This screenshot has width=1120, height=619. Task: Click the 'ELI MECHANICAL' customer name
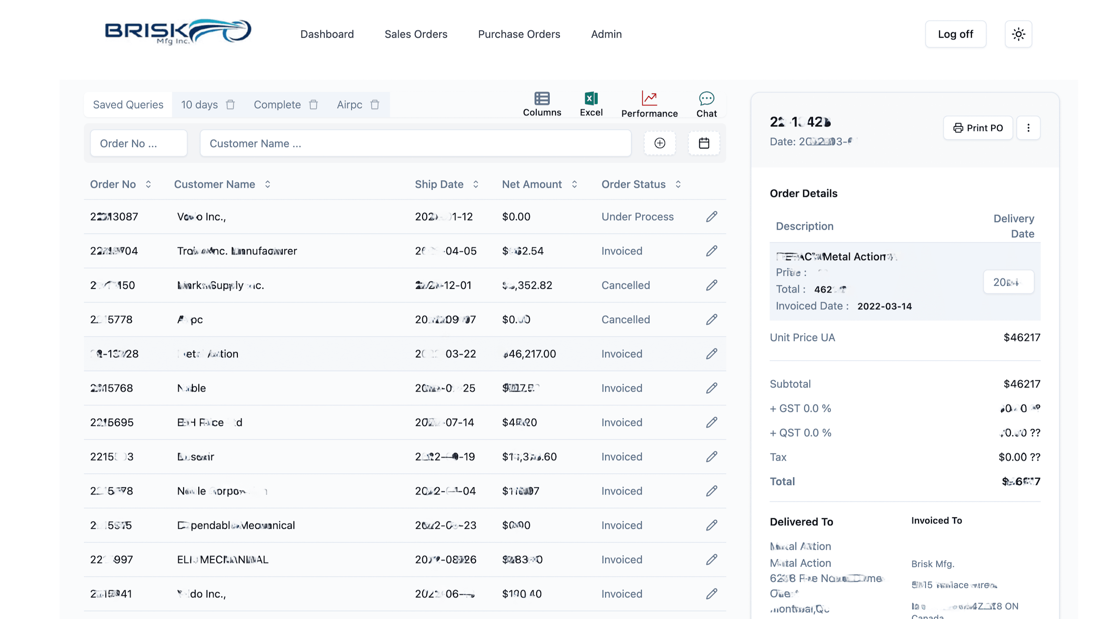223,559
